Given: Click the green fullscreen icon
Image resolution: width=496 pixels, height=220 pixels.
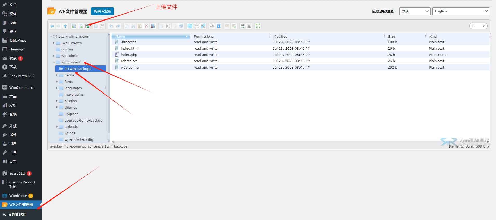Looking at the screenshot, I should click(258, 26).
